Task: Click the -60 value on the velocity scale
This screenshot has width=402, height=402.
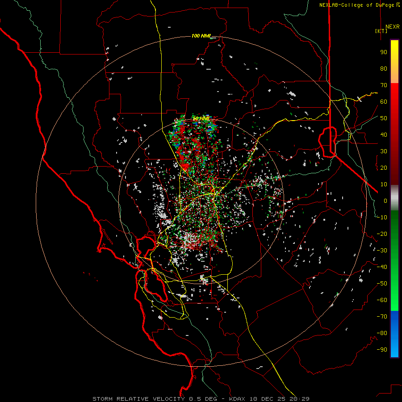Action: click(382, 300)
